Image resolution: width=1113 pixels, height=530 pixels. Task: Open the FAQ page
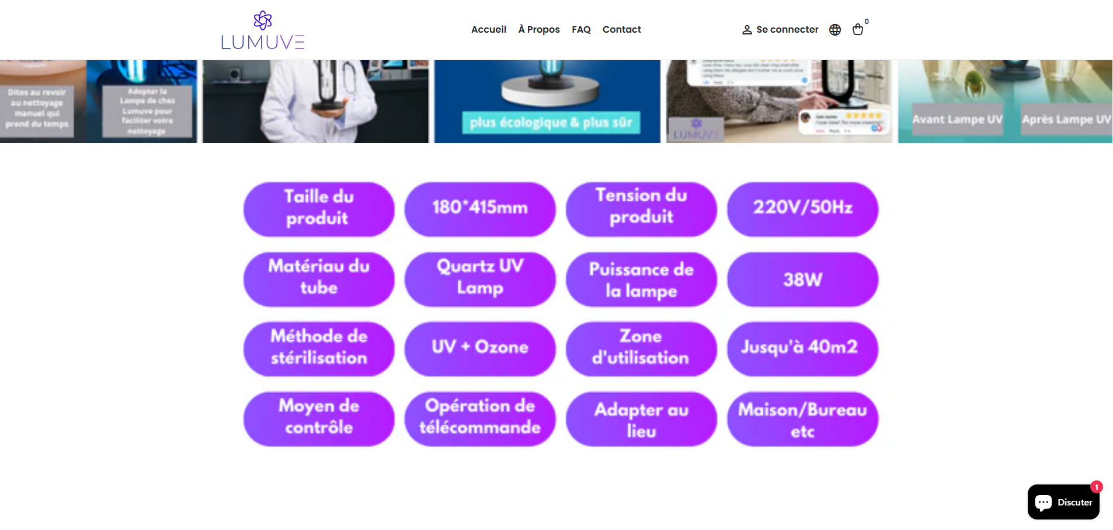pyautogui.click(x=581, y=30)
